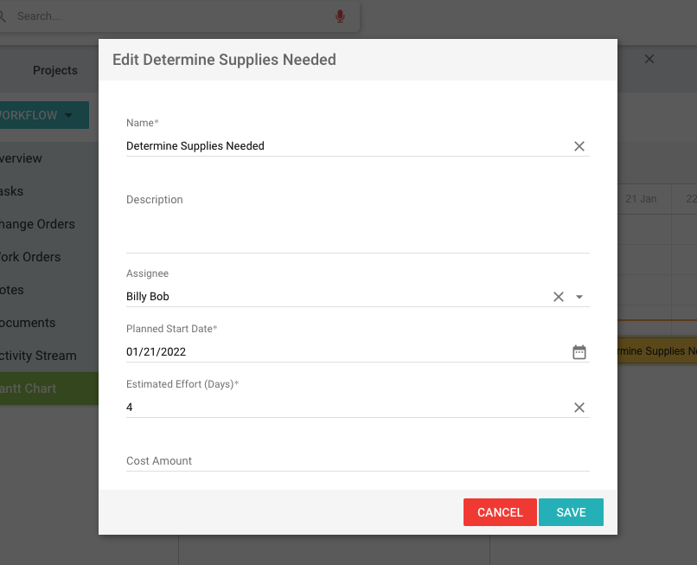This screenshot has height=565, width=697.
Task: Clear the Name field text
Action: point(579,146)
